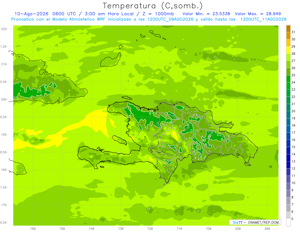The height and width of the screenshot is (232, 300).
Task: Click the white swatch below legend value 5
Action: (x=288, y=222)
